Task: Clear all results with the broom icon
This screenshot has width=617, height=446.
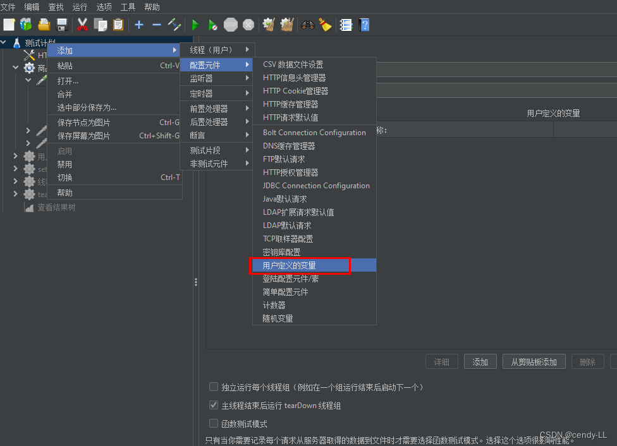Action: pos(286,25)
